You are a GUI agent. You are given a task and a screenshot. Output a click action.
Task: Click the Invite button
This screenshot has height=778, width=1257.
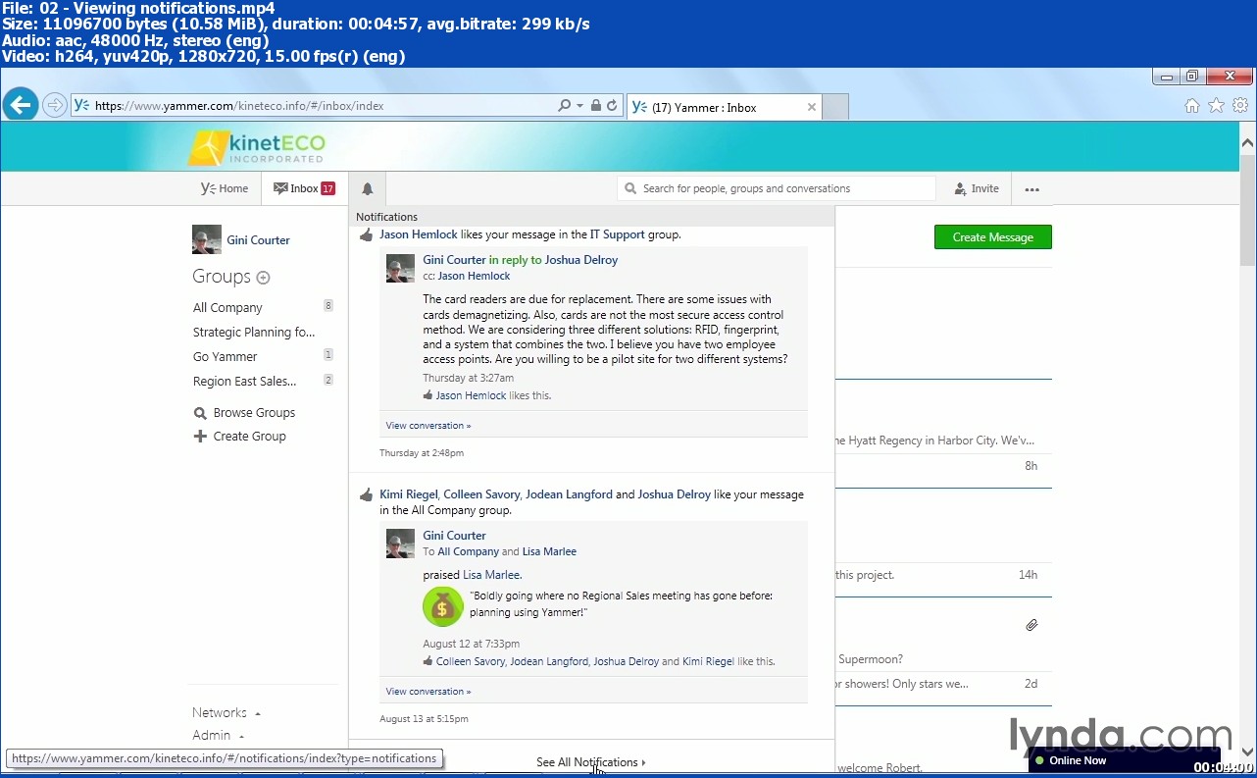click(x=976, y=188)
